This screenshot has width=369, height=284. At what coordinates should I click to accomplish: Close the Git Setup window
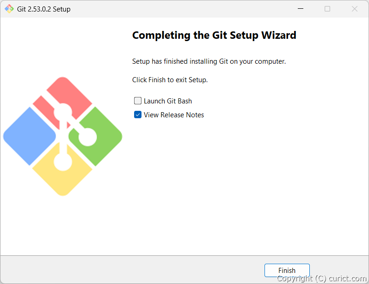pos(355,9)
